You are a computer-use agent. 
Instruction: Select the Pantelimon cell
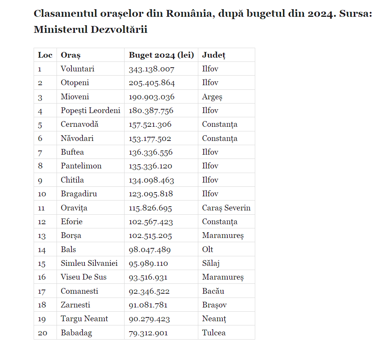tap(81, 166)
